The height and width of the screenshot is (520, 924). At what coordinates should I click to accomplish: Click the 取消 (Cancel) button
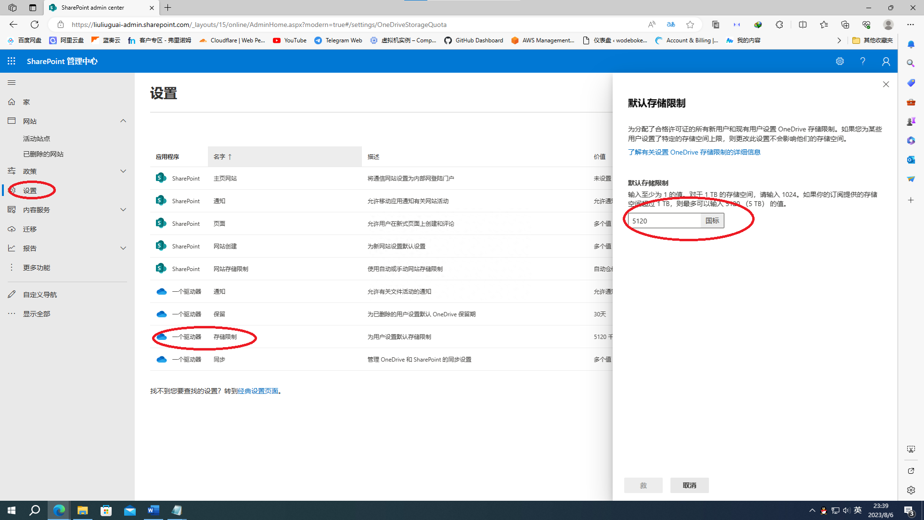[x=689, y=485]
